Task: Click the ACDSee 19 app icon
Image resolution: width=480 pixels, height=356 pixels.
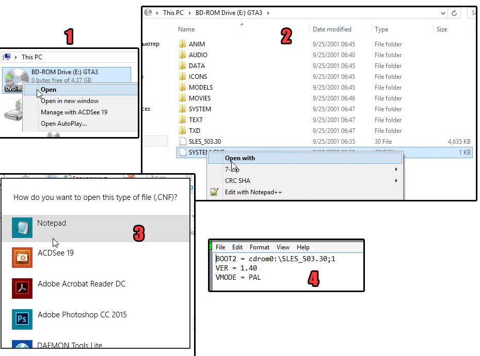Action: click(22, 258)
